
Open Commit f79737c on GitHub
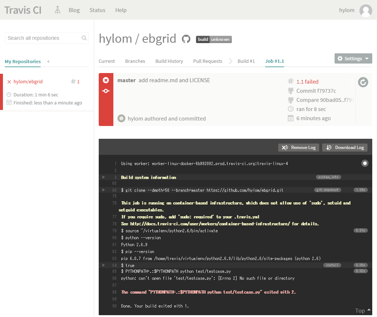tap(316, 91)
